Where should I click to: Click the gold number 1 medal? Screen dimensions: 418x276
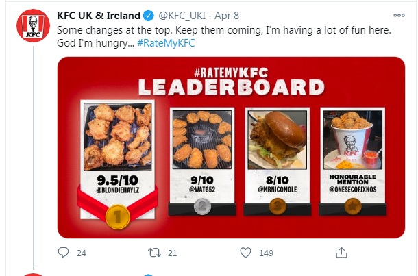pyautogui.click(x=116, y=216)
